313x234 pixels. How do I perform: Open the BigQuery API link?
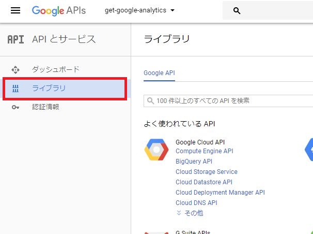pos(194,161)
